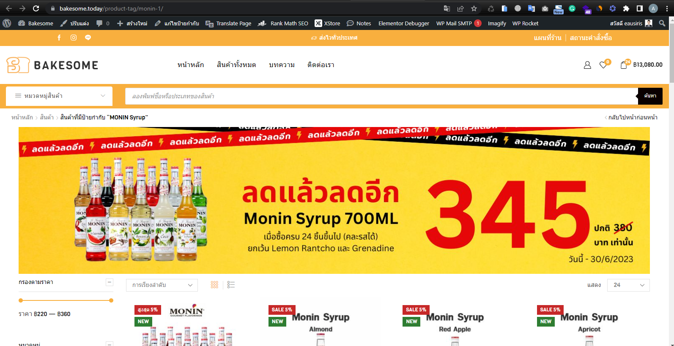Open the New content admin bar item
Screen dimensions: 674x346
pos(132,23)
